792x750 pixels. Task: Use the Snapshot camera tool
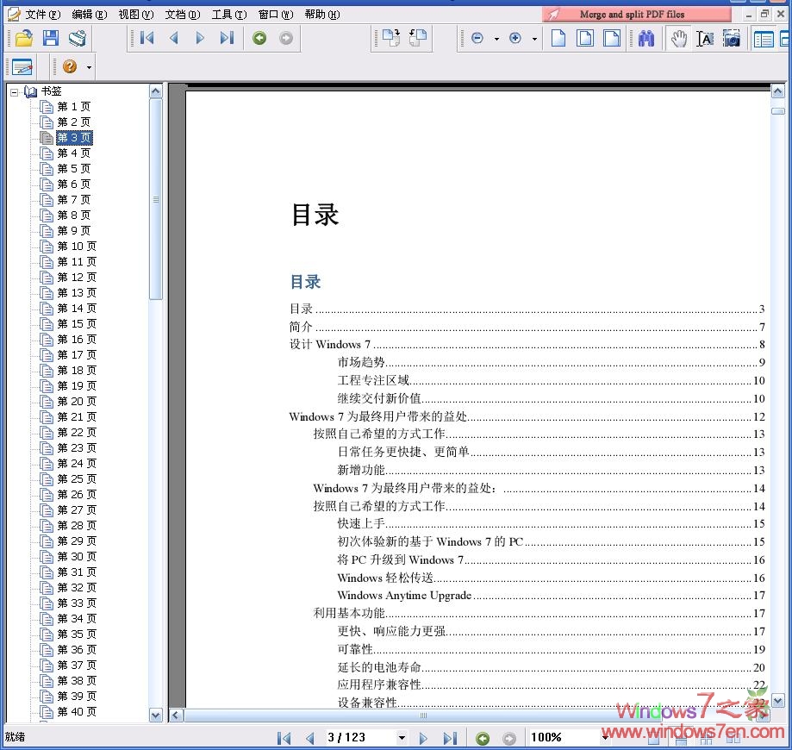click(733, 38)
